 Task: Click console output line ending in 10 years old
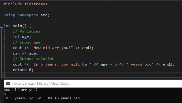(x=42, y=98)
